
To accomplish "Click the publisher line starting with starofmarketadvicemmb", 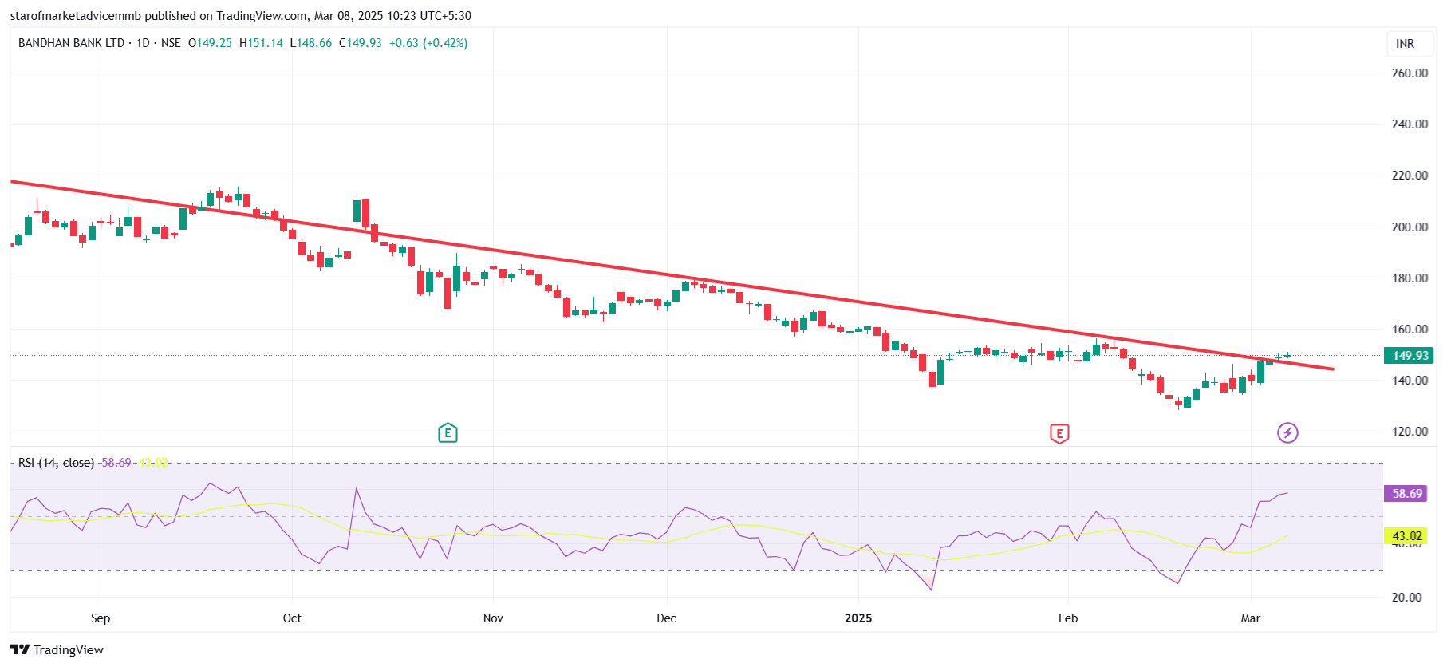I will [x=241, y=16].
